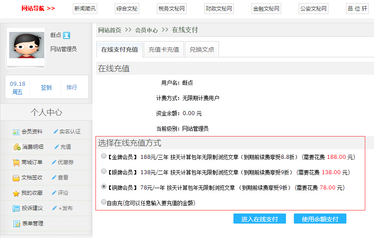The height and width of the screenshot is (238, 374).
Task: Open 会员资料 profile card icon
Action: 16,132
